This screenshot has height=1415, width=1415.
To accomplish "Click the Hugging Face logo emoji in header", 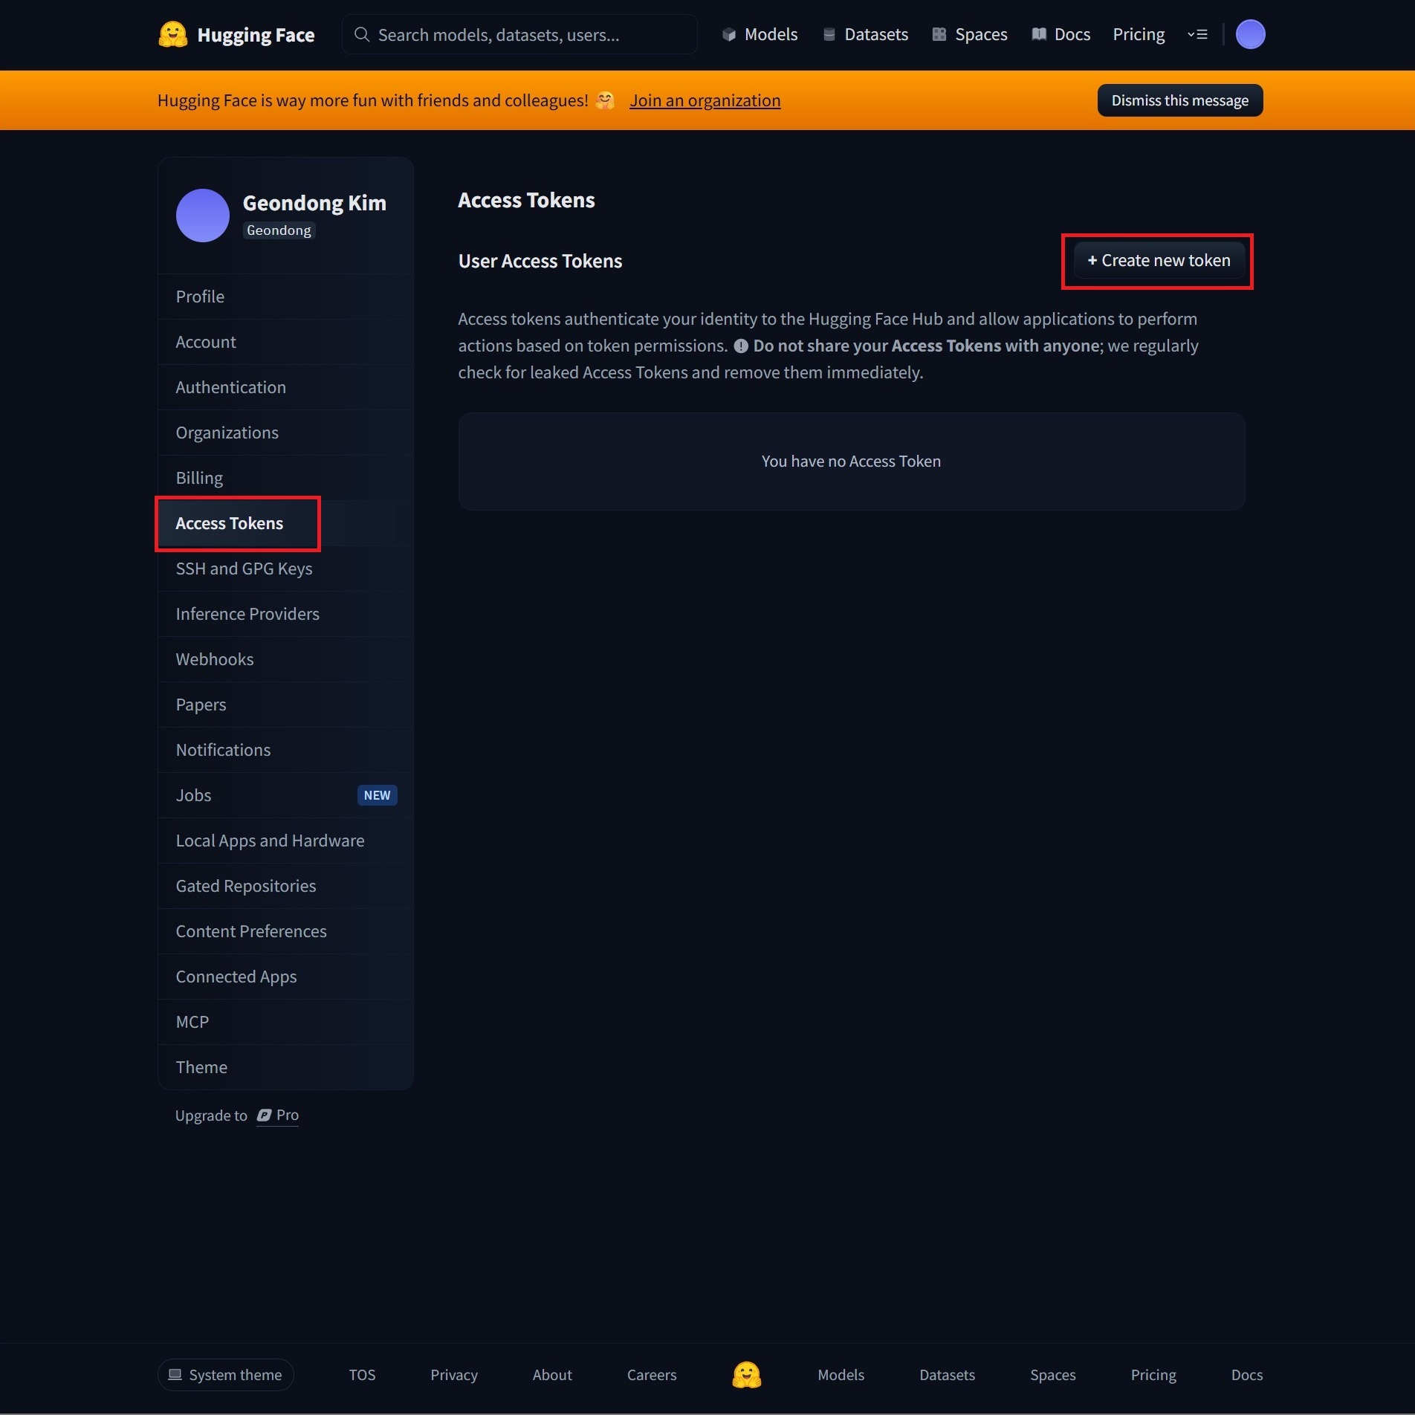I will click(173, 35).
